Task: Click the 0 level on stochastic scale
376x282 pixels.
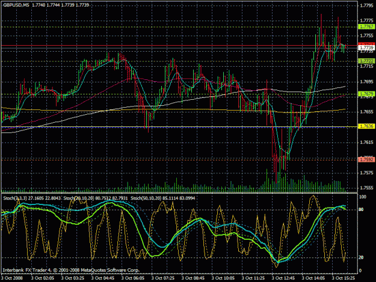Action: click(x=360, y=271)
